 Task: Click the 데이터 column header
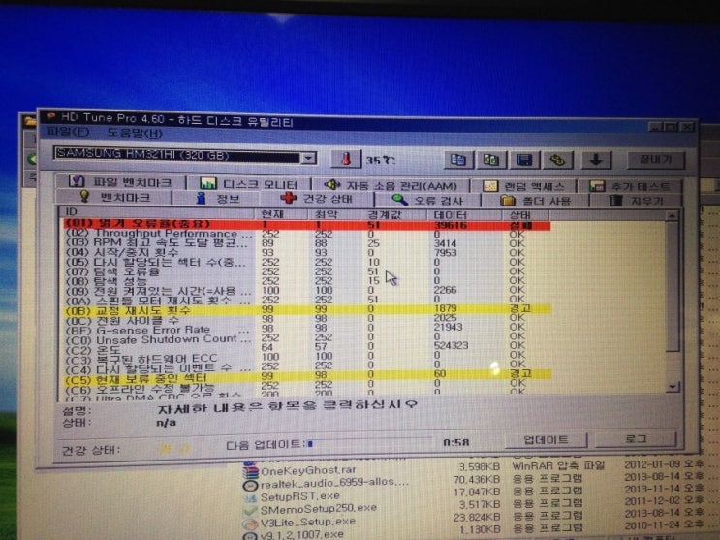click(x=464, y=215)
